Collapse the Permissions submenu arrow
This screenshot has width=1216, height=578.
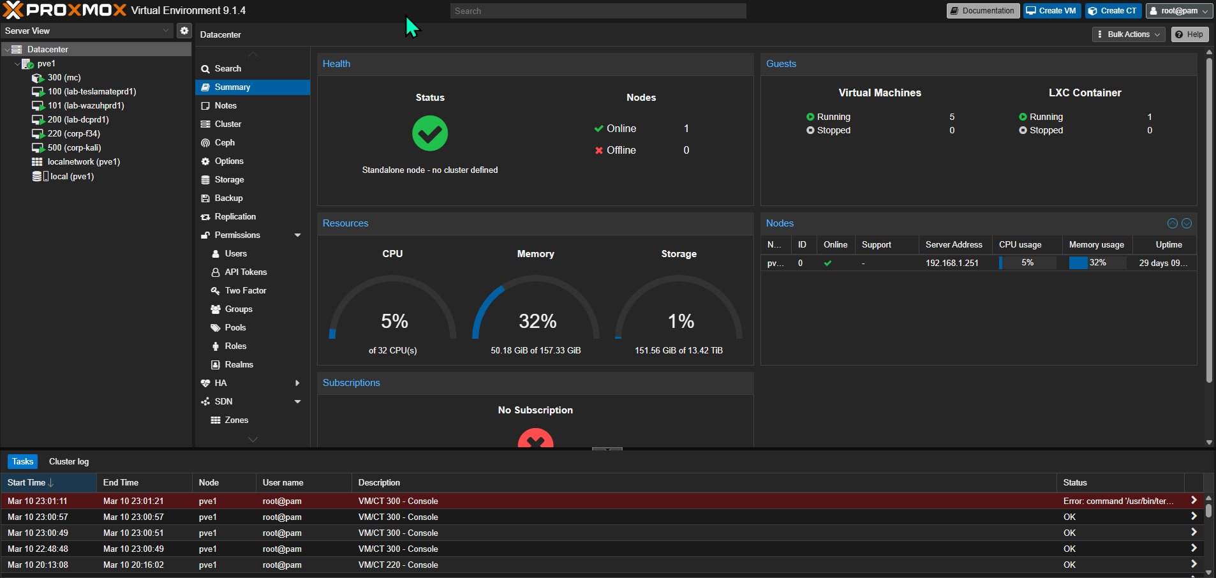[297, 235]
